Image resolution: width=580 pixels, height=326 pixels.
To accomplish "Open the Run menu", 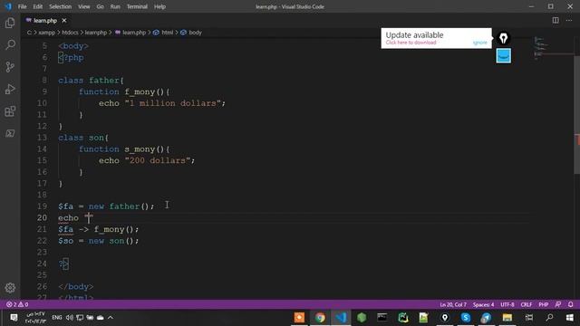I will (x=115, y=6).
